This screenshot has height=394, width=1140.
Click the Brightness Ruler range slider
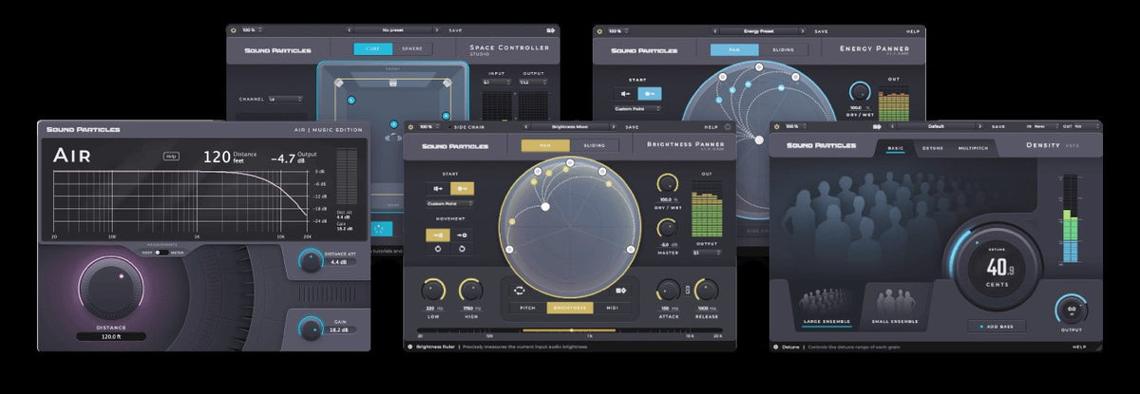point(570,329)
